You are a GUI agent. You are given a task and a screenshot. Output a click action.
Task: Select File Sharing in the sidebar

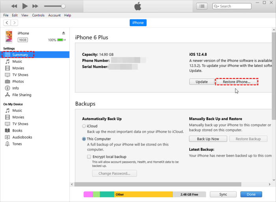point(22,95)
